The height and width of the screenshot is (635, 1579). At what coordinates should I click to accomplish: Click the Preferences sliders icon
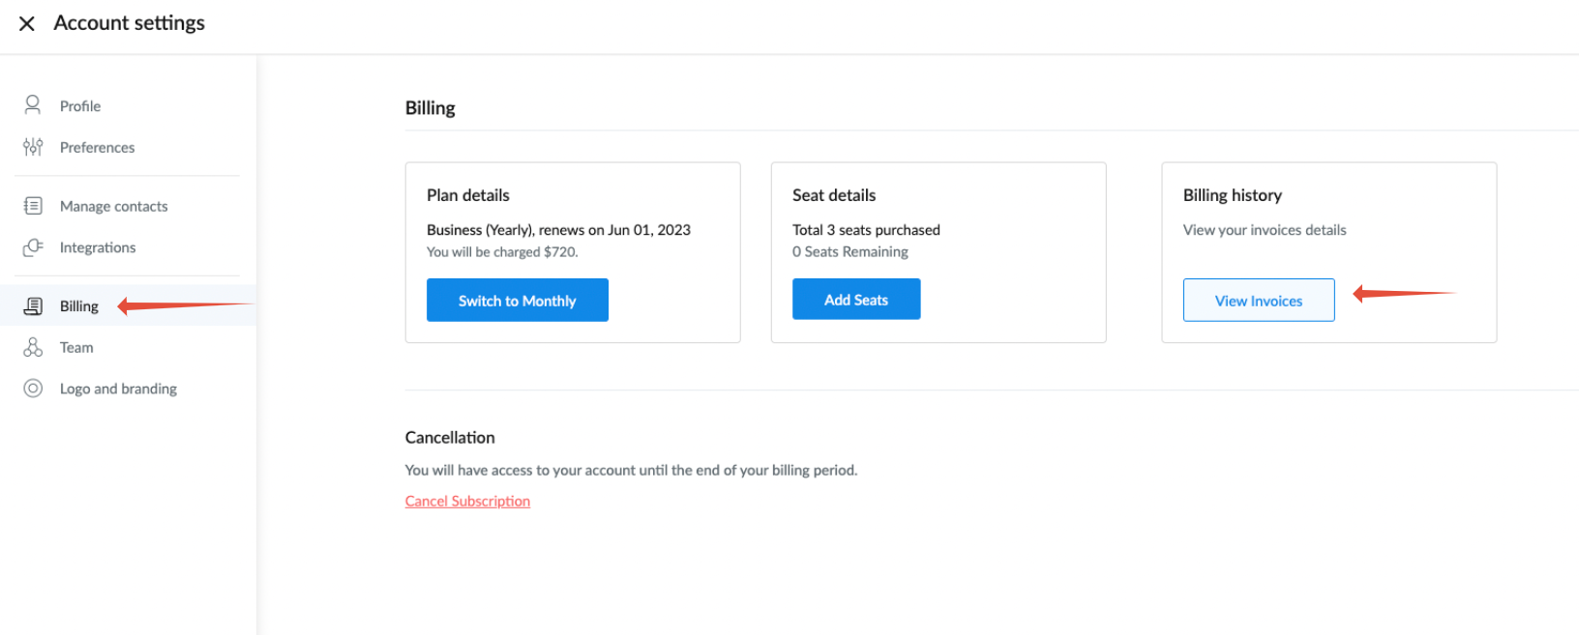(x=33, y=147)
